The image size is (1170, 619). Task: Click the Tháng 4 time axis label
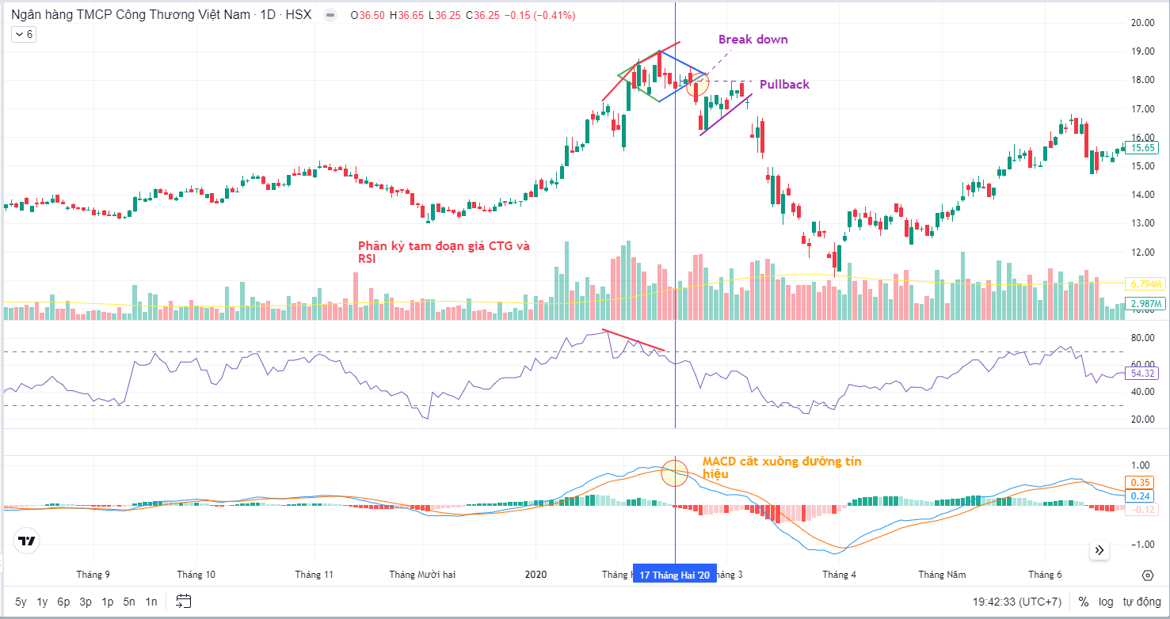tap(840, 575)
